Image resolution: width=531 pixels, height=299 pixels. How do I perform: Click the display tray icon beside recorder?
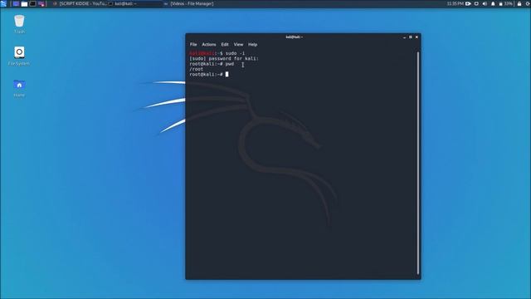[476, 3]
